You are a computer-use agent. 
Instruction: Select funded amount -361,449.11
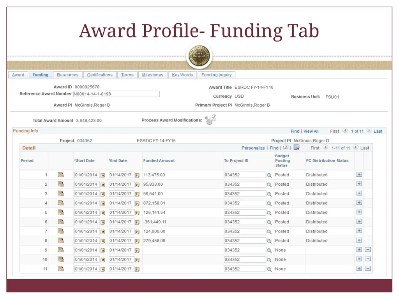coord(155,222)
